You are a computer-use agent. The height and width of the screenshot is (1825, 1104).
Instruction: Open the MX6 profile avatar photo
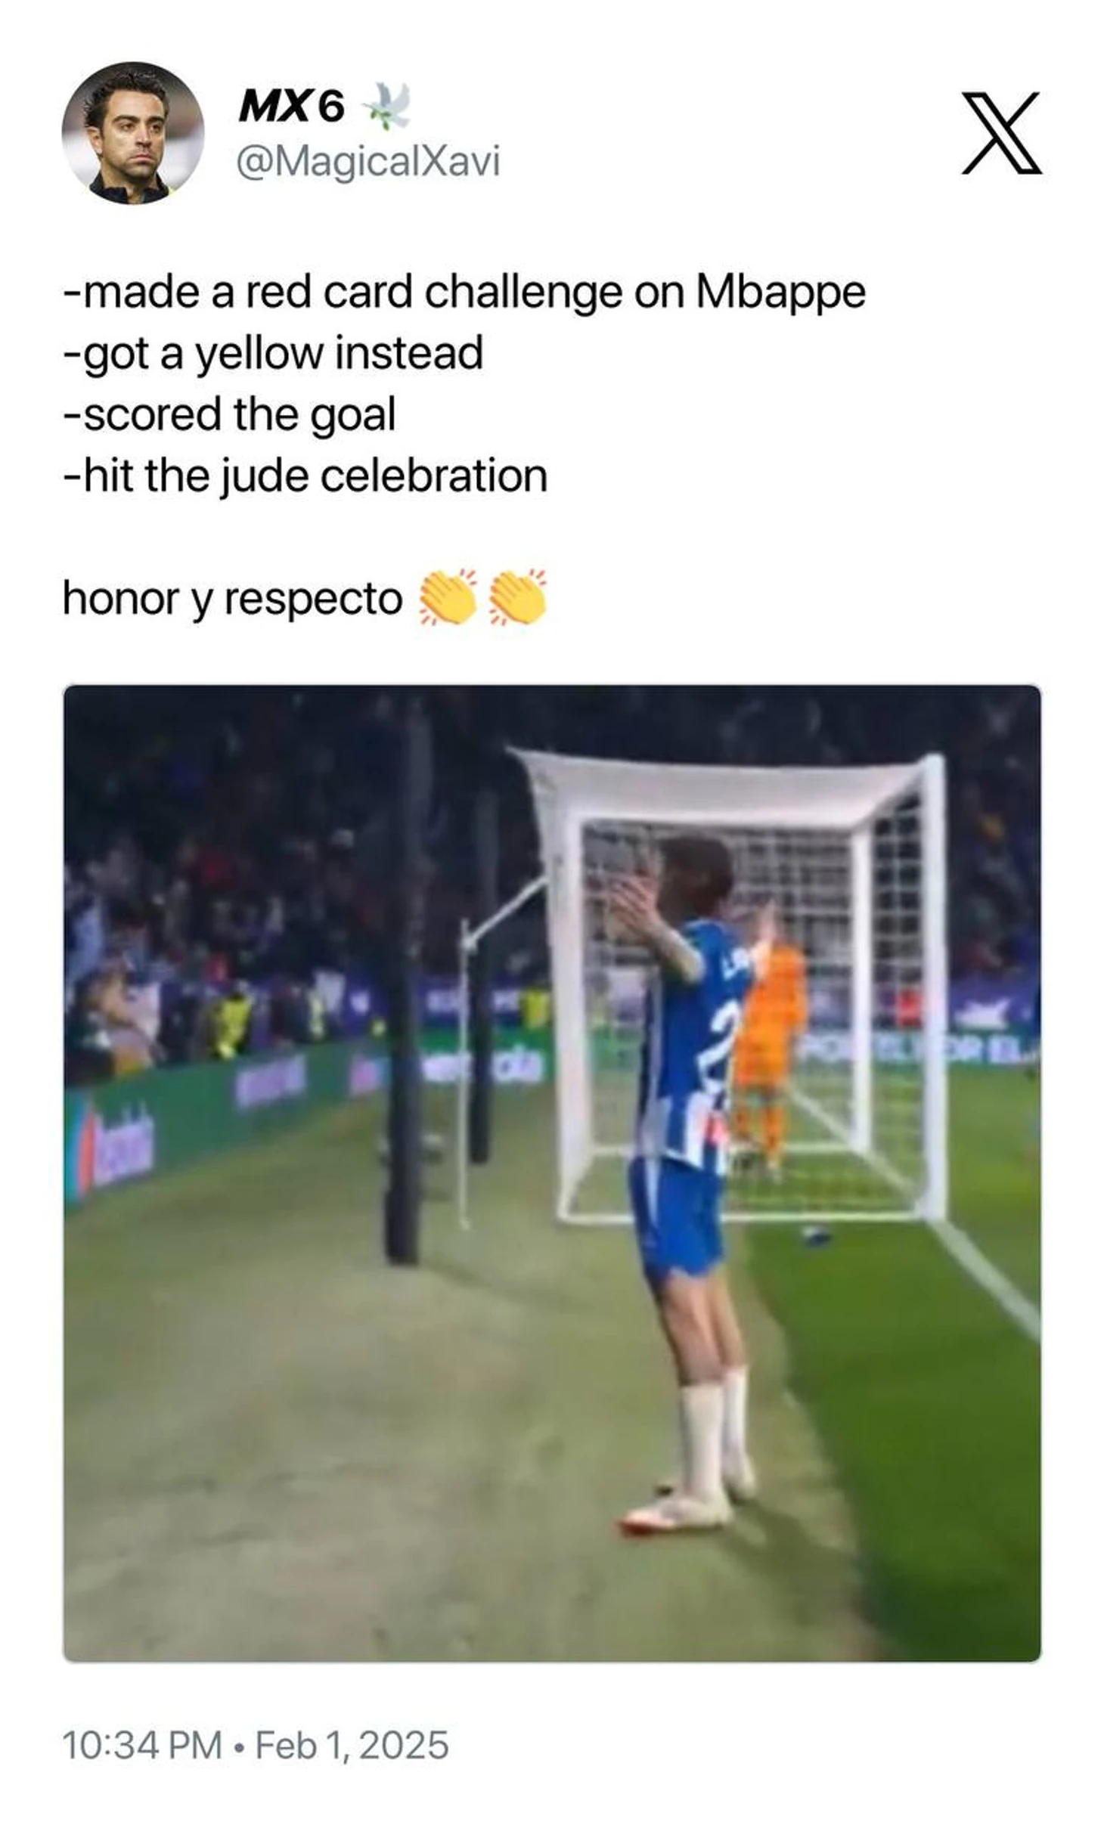pyautogui.click(x=132, y=133)
